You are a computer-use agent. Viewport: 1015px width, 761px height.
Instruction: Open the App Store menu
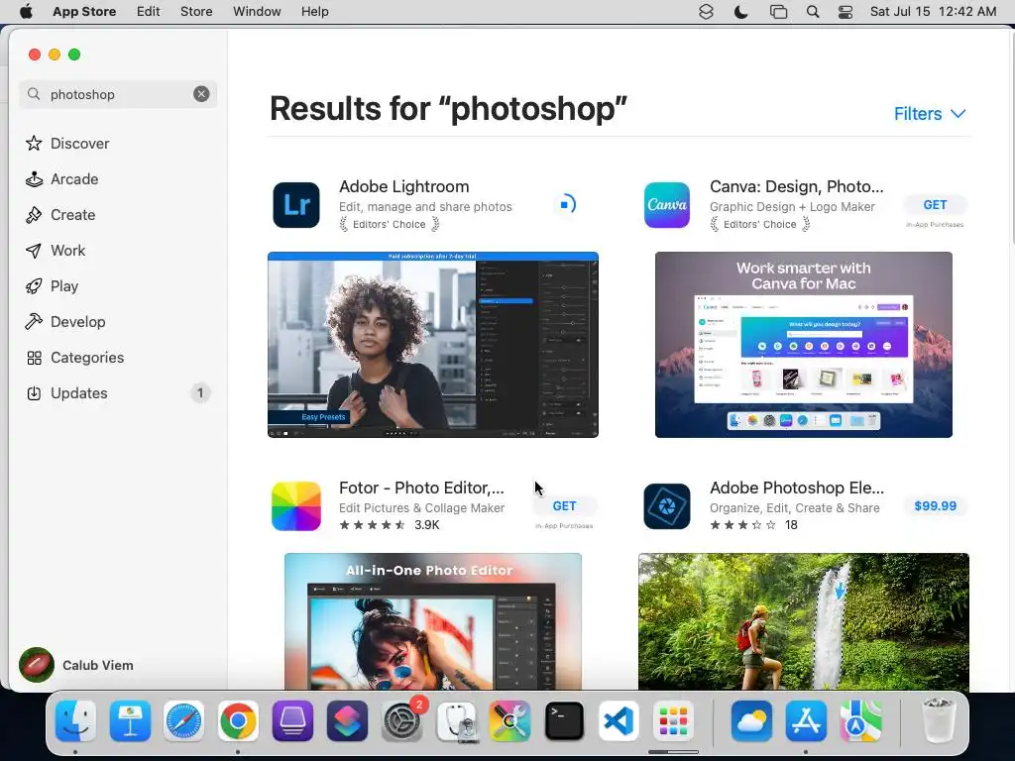[84, 12]
